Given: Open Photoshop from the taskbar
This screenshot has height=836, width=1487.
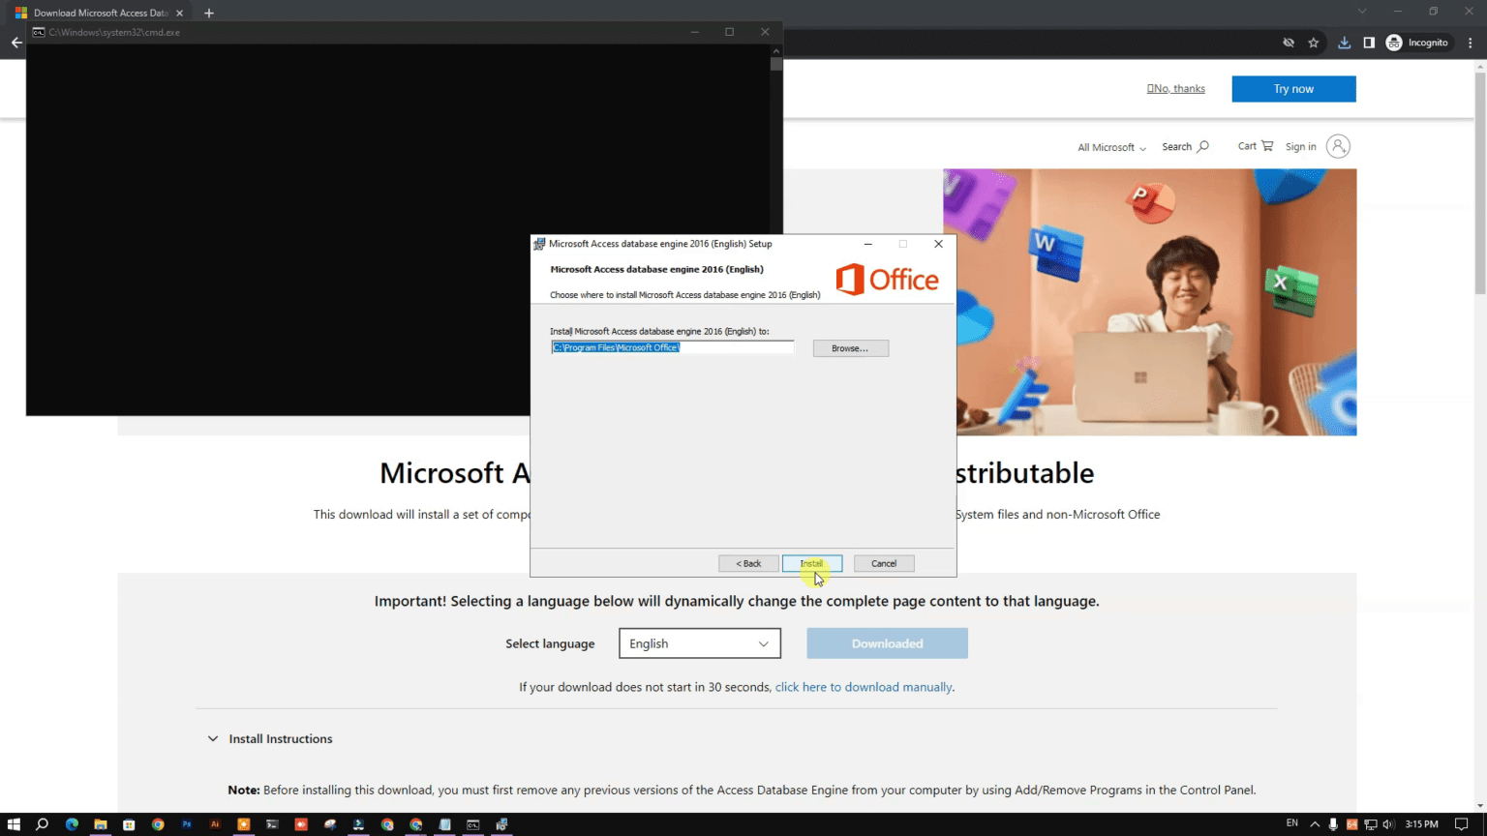Looking at the screenshot, I should coord(187,824).
